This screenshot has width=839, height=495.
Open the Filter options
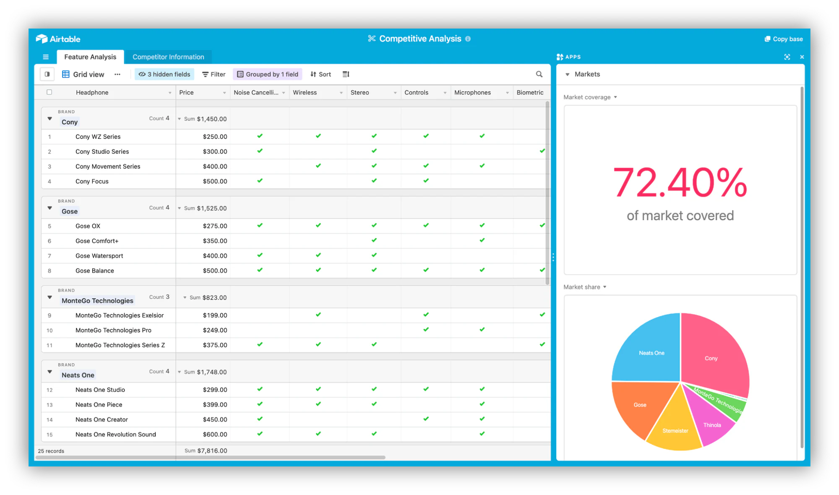coord(214,74)
